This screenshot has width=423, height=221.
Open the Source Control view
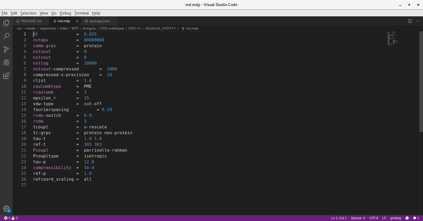tap(6, 49)
